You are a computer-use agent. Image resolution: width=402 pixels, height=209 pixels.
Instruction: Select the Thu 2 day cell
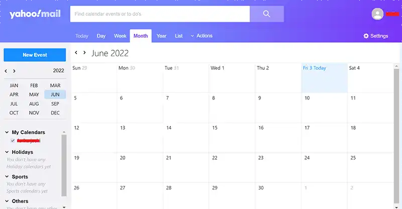pyautogui.click(x=278, y=78)
